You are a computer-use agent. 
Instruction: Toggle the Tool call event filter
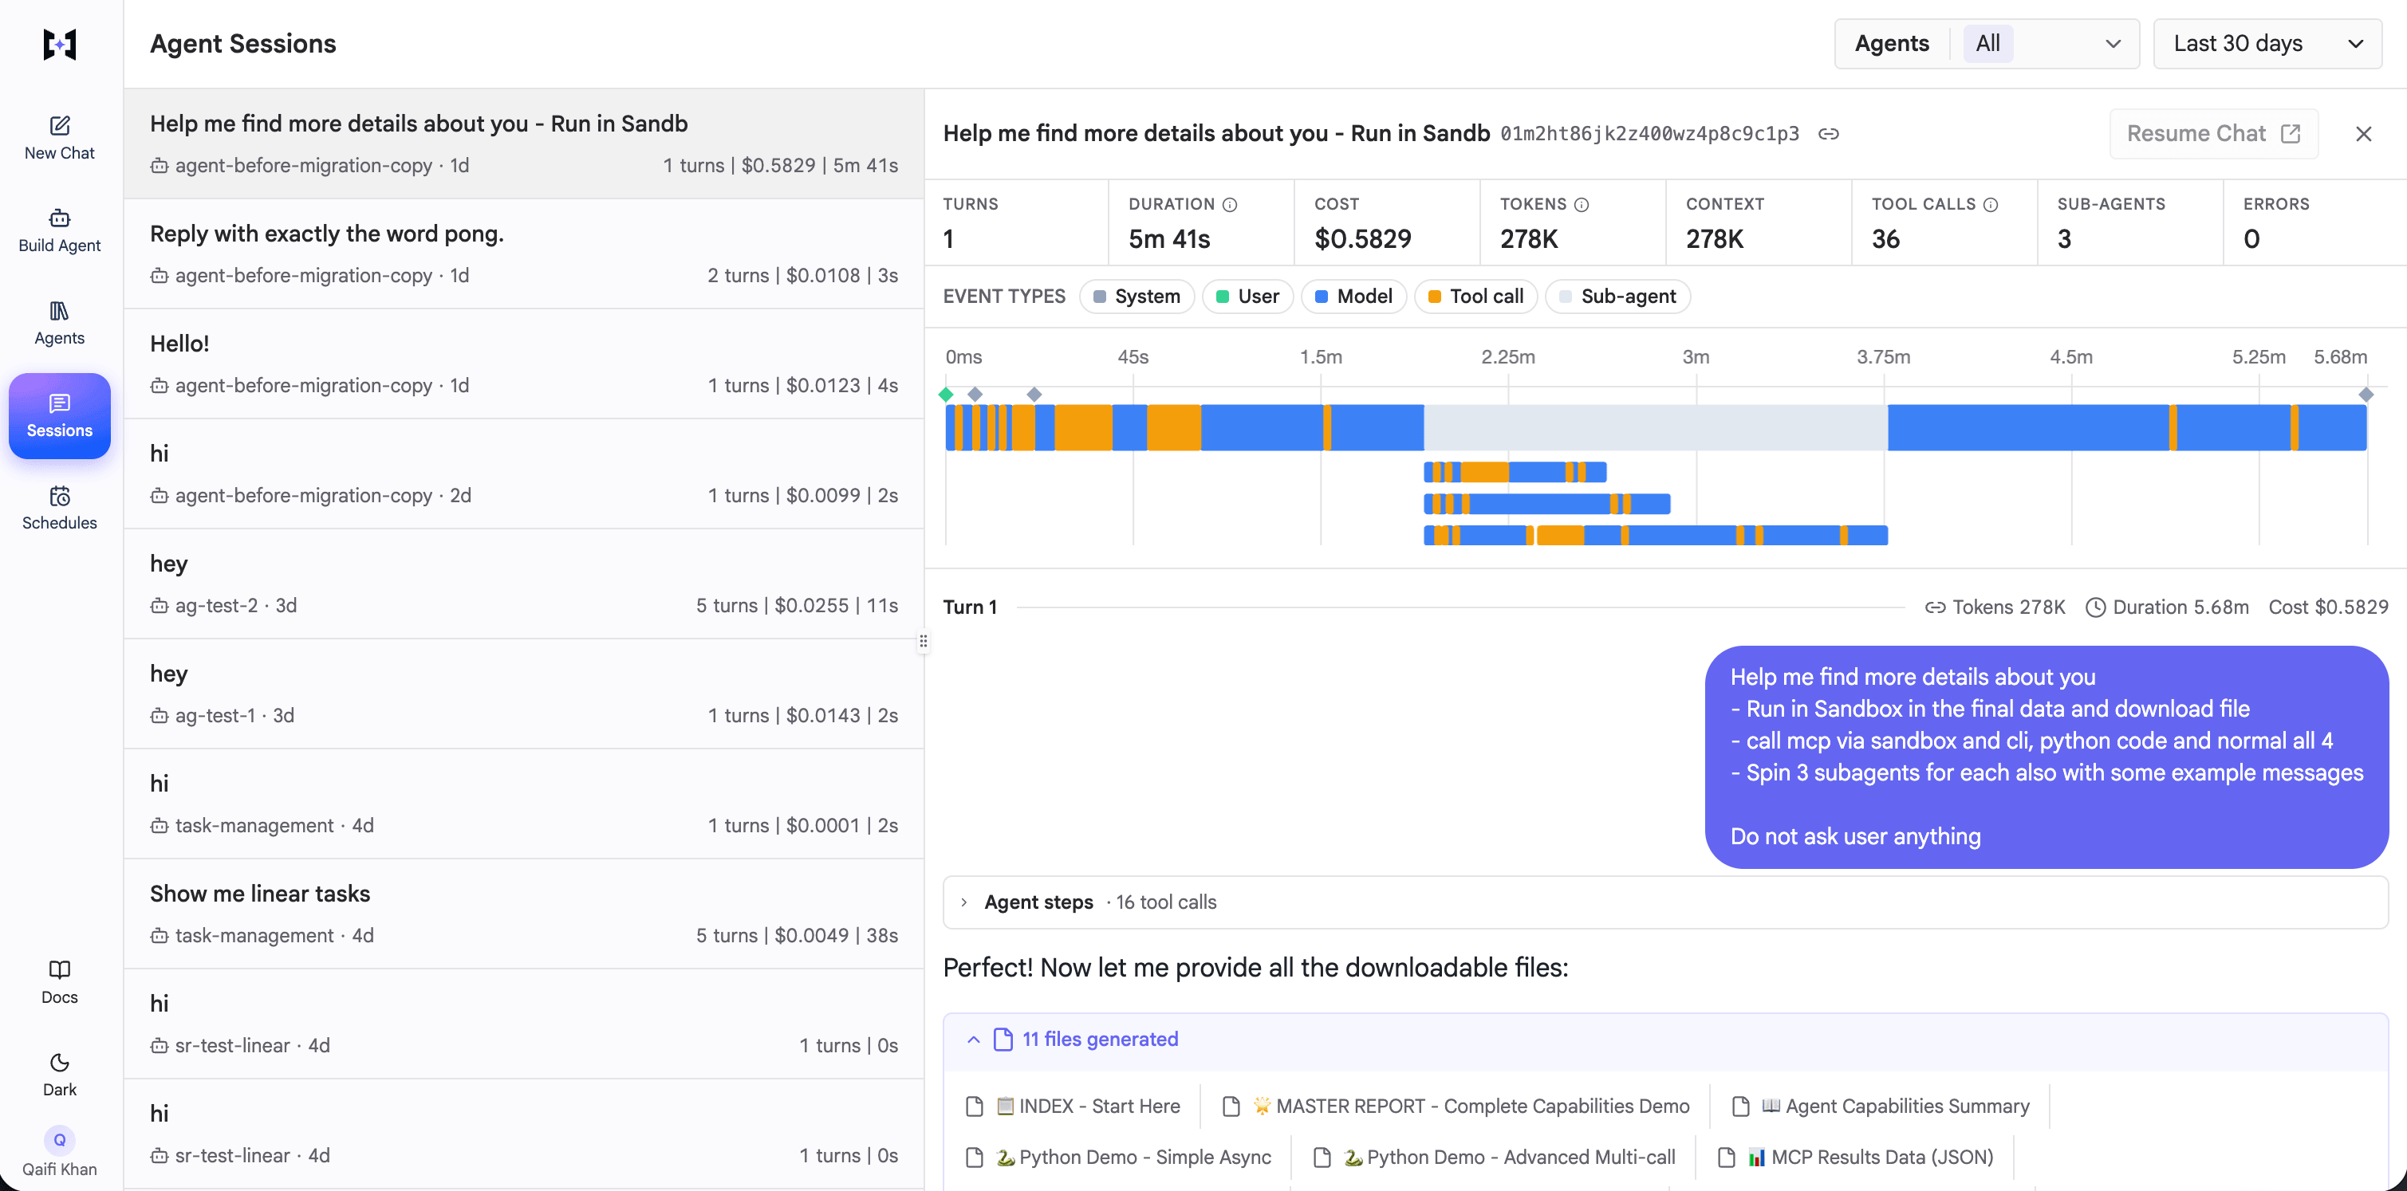tap(1476, 296)
